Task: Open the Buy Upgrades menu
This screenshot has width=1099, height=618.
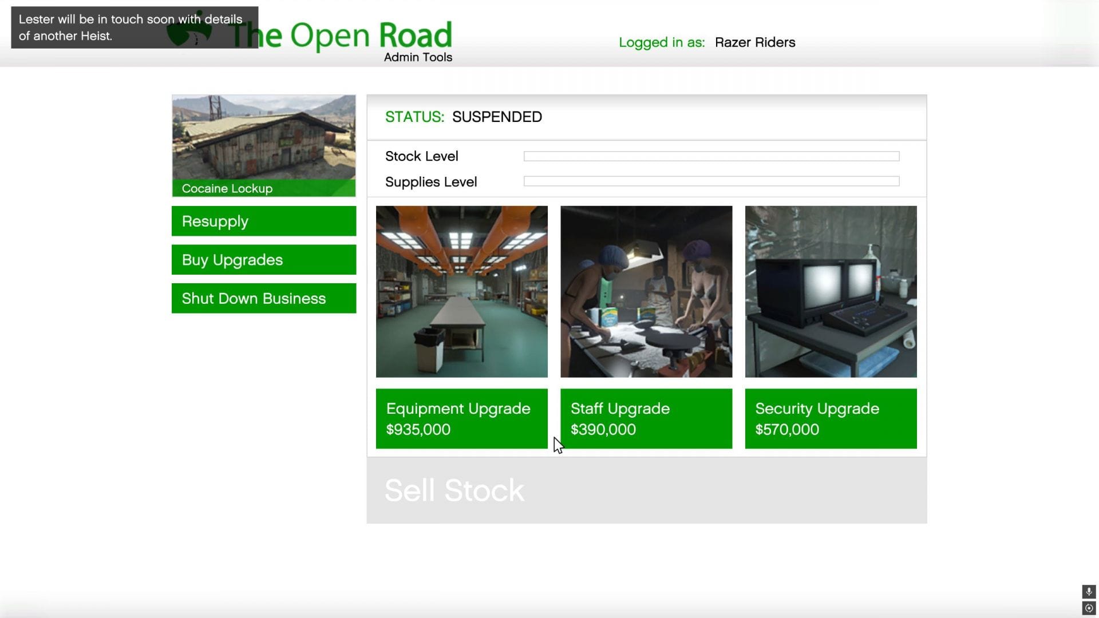Action: click(263, 260)
